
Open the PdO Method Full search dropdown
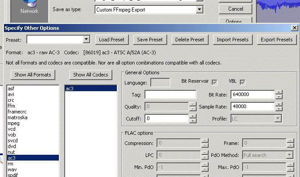click(289, 155)
